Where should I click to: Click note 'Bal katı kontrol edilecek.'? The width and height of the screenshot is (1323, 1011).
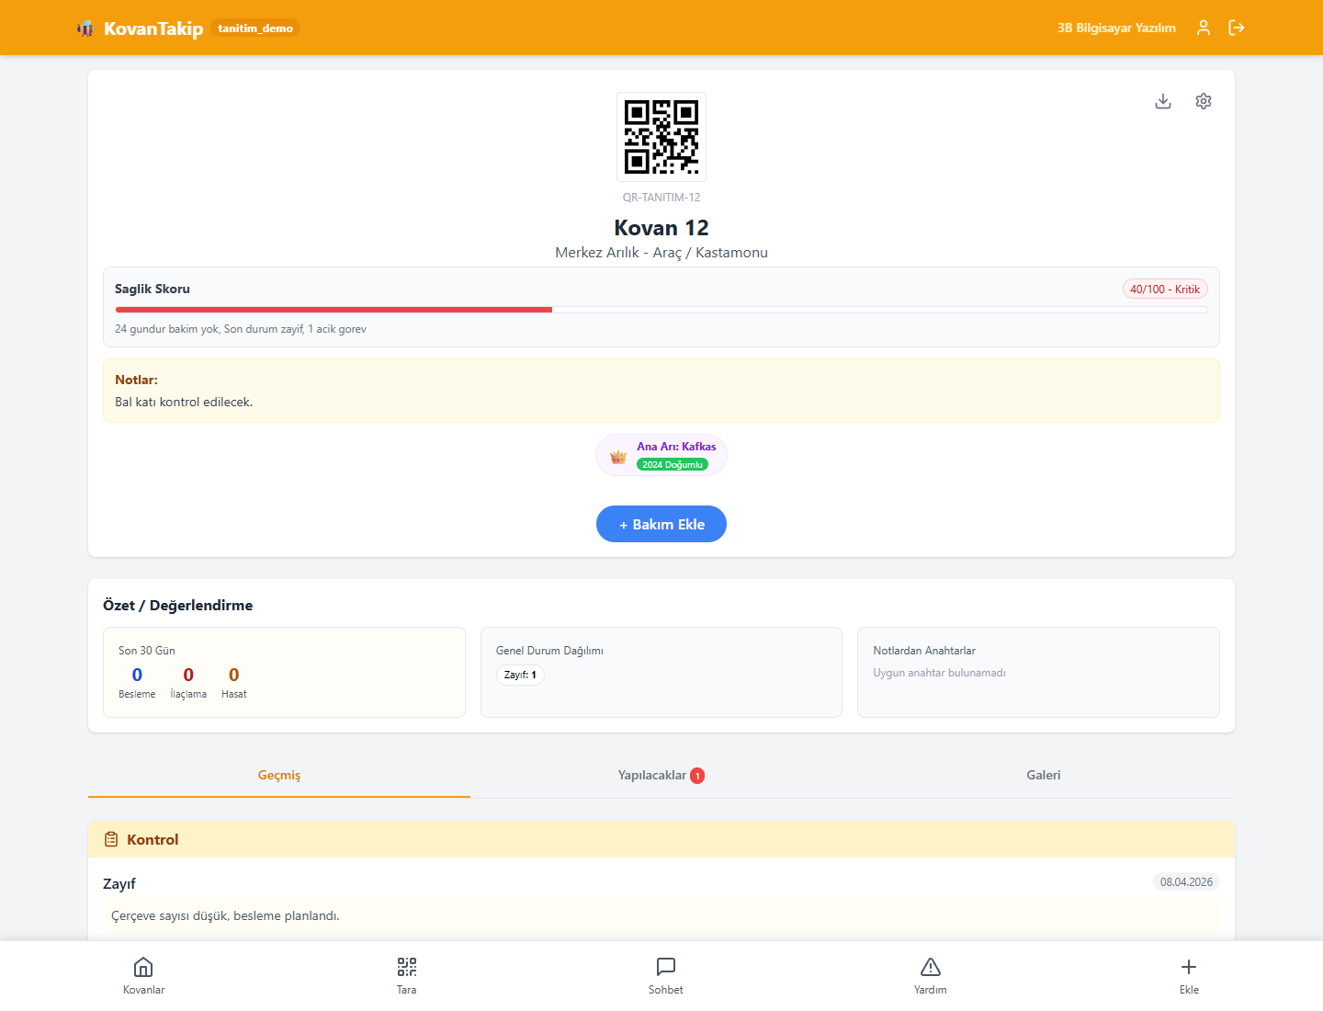click(184, 403)
